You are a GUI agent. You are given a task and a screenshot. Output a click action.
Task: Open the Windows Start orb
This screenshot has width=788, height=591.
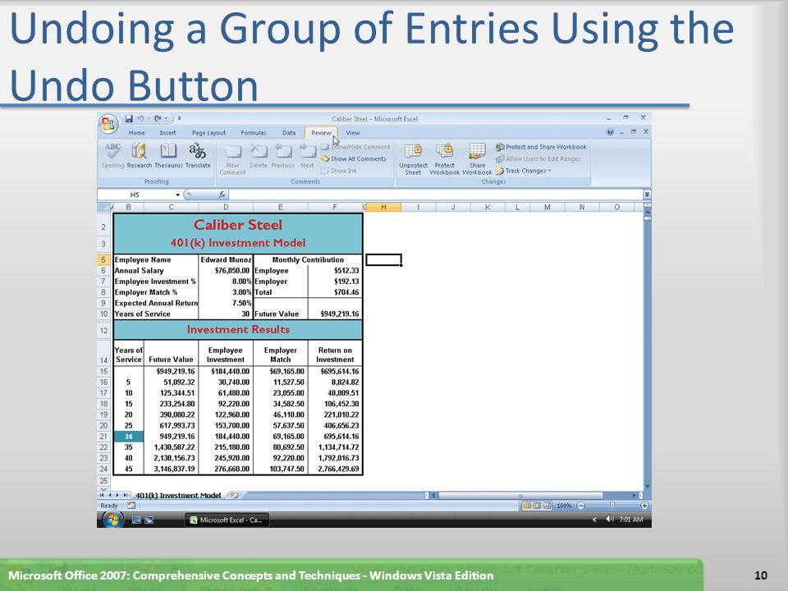tap(112, 520)
